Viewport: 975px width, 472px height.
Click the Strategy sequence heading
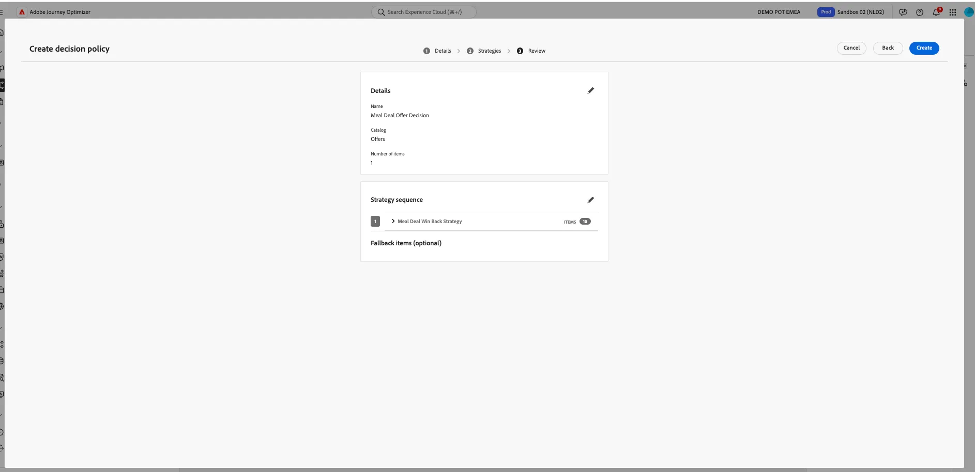coord(397,200)
